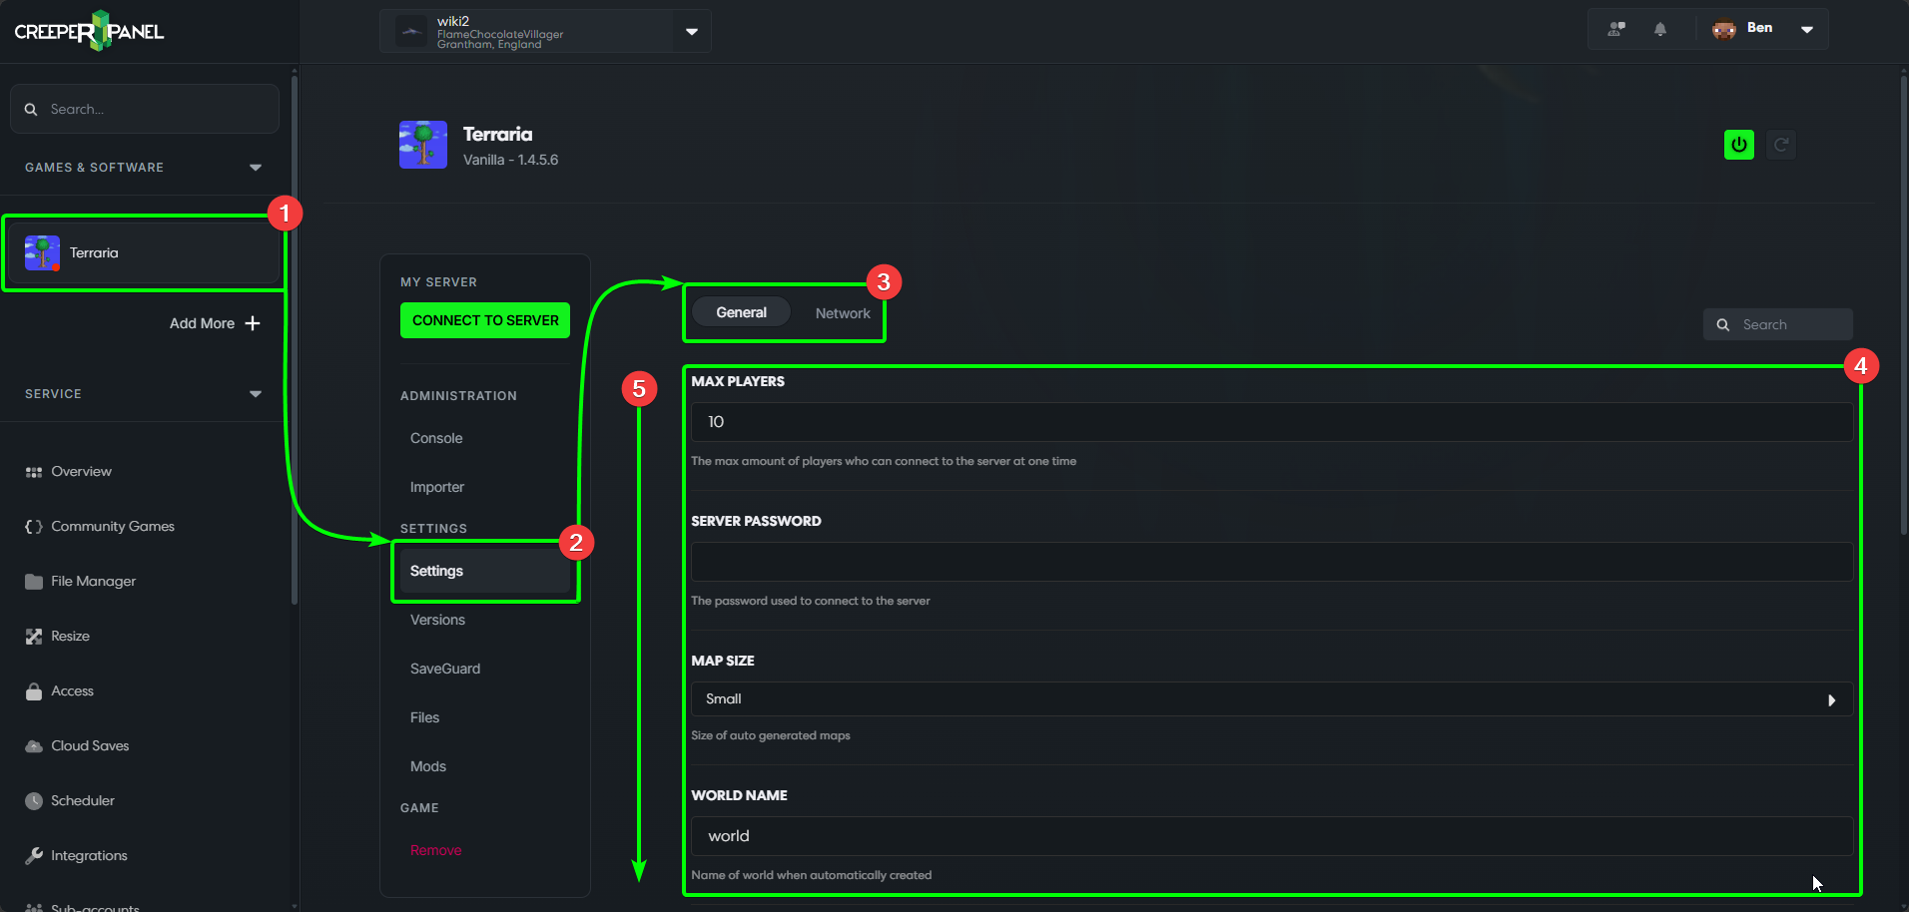
Task: Open Cloud Saves from the sidebar
Action: pyautogui.click(x=89, y=745)
